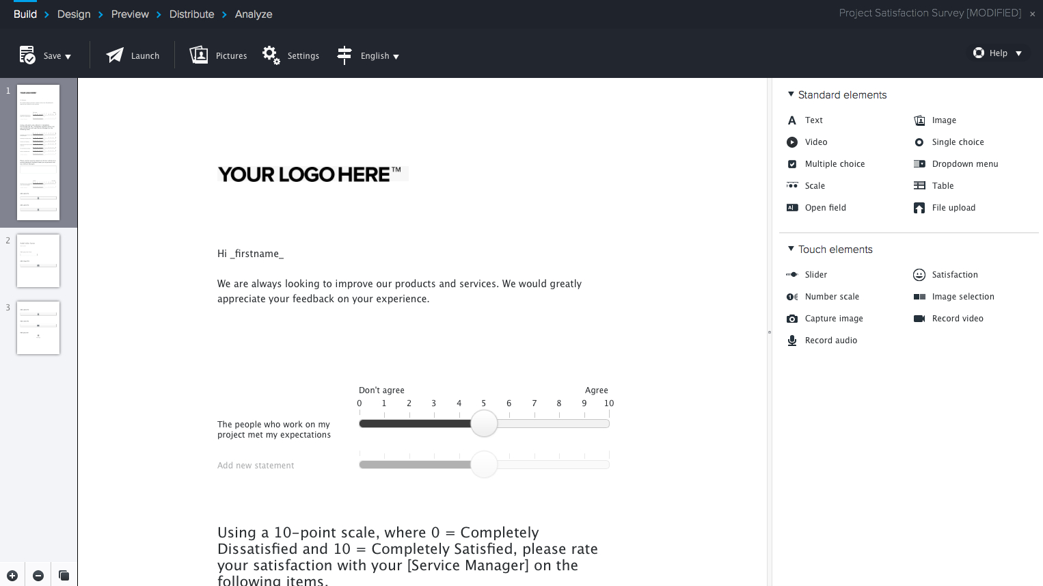The width and height of the screenshot is (1043, 586).
Task: Select the Slider touch element icon
Action: click(x=792, y=274)
